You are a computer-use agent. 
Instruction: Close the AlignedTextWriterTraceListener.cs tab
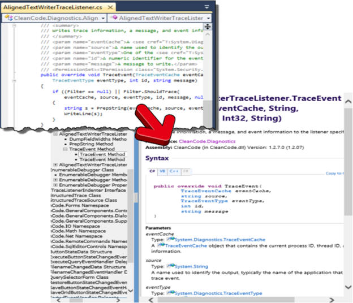point(110,7)
